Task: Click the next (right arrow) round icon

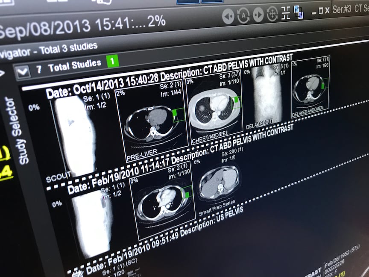Action: (258, 15)
